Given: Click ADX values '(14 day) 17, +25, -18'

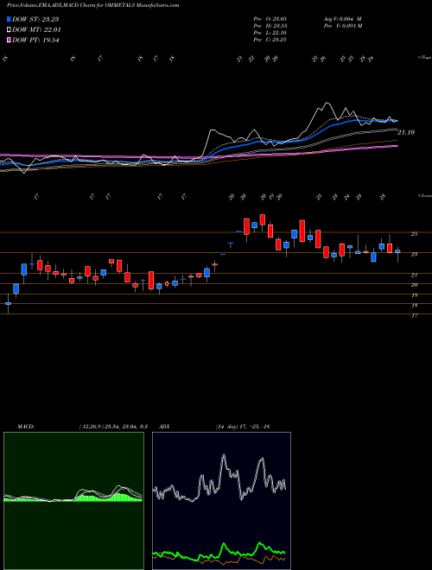Looking at the screenshot, I should (x=243, y=427).
